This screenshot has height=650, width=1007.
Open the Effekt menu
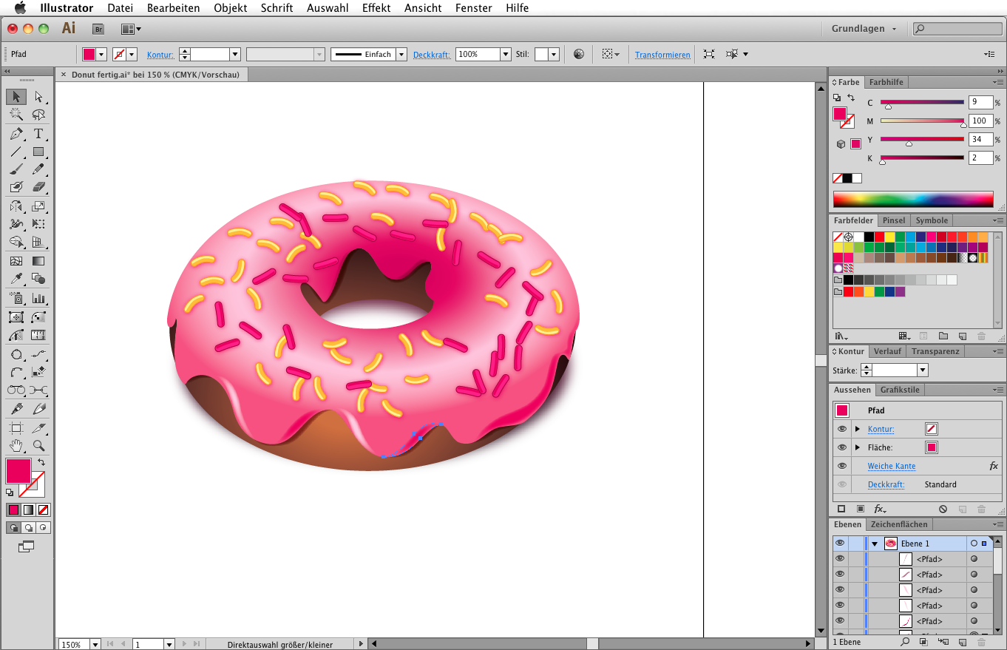pyautogui.click(x=376, y=8)
